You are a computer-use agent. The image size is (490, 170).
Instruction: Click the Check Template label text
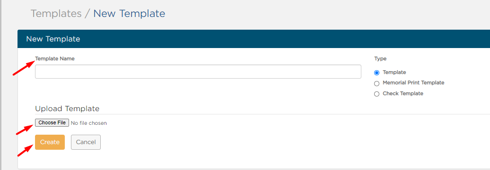point(403,93)
